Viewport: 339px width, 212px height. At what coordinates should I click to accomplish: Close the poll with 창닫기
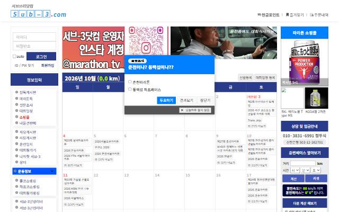pos(205,100)
